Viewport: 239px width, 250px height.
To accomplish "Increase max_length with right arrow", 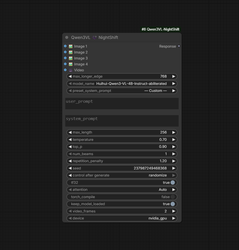I will 174,132.
